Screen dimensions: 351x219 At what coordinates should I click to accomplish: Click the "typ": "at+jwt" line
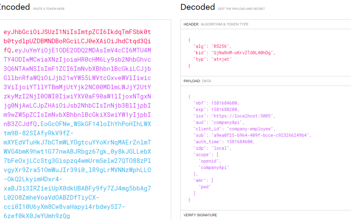click(213, 59)
